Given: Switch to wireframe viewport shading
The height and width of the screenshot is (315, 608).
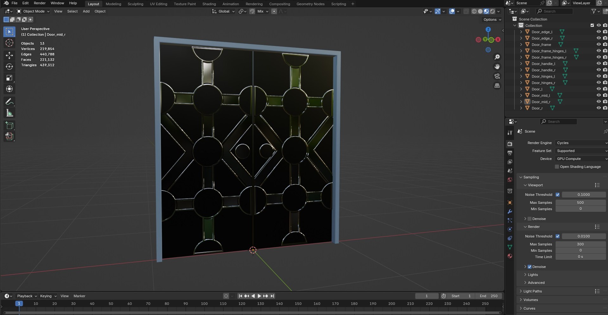Looking at the screenshot, I should tap(474, 11).
